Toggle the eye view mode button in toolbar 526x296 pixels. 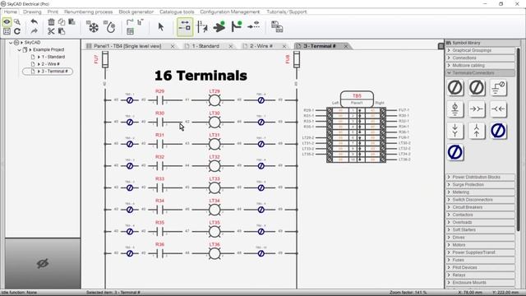tap(7, 22)
